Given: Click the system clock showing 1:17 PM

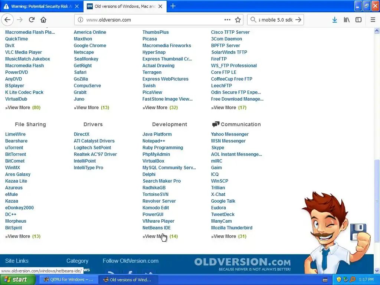Looking at the screenshot, I should point(366,279).
